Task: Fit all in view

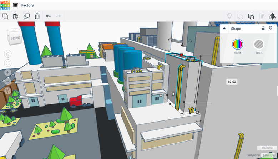Action: (7, 63)
